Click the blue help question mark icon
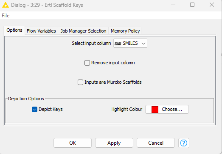222x154 pixels. pyautogui.click(x=184, y=143)
